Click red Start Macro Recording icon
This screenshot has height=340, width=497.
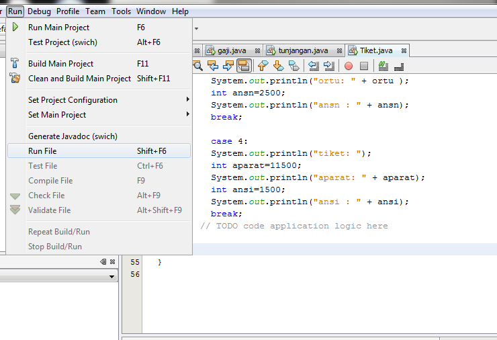pos(349,66)
